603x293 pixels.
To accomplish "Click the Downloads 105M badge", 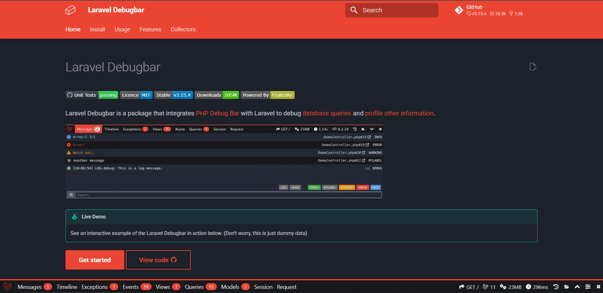I will pyautogui.click(x=217, y=95).
